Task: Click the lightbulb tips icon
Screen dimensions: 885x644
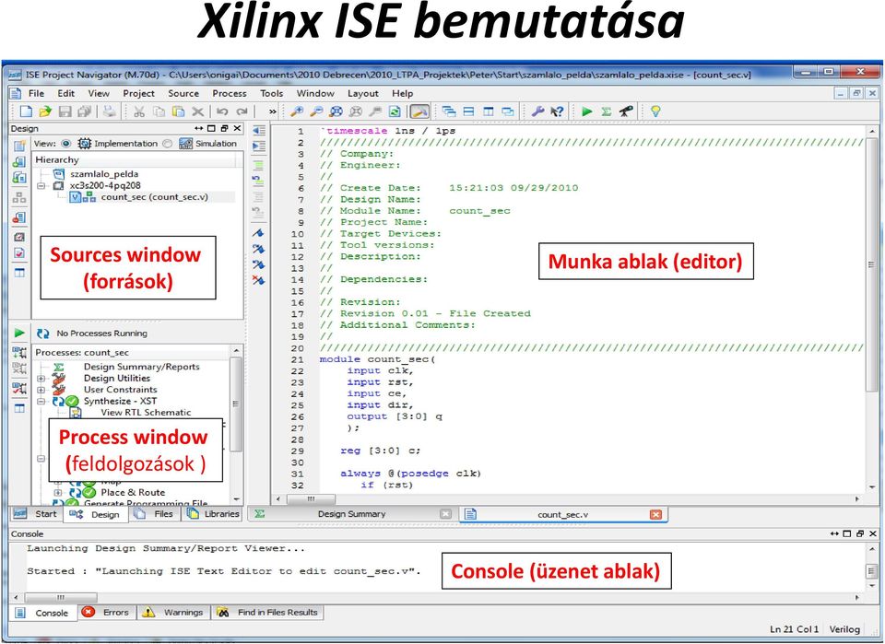Action: click(655, 111)
